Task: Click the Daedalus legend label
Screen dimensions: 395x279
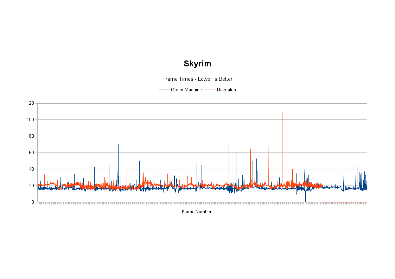Action: pyautogui.click(x=226, y=90)
